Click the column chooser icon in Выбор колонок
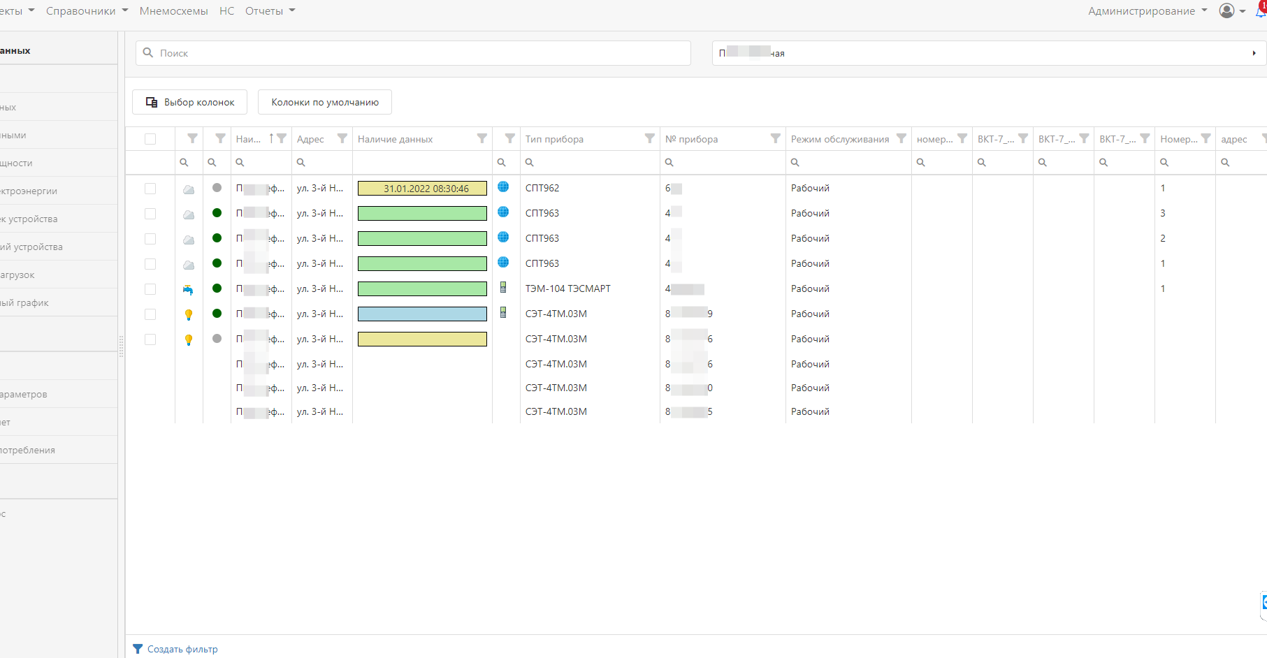Viewport: 1267px width, 658px height. click(151, 102)
